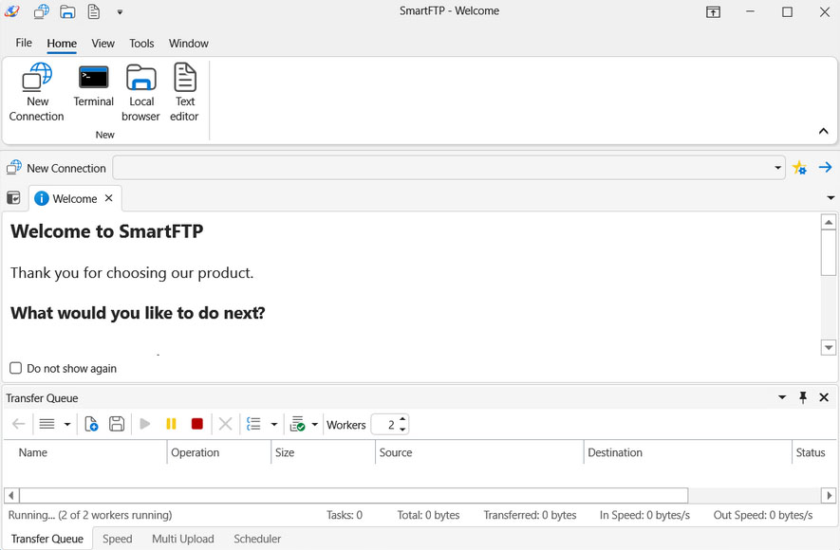Click the tab list panel icon

click(x=13, y=198)
